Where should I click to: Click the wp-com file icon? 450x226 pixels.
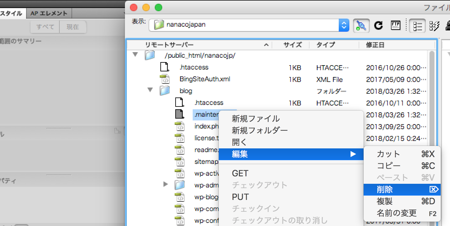click(x=179, y=209)
